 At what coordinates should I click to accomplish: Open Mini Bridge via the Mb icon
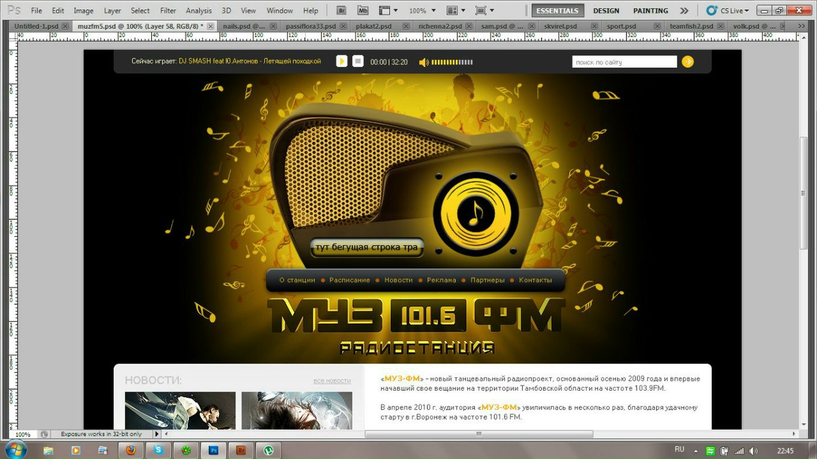click(x=362, y=10)
